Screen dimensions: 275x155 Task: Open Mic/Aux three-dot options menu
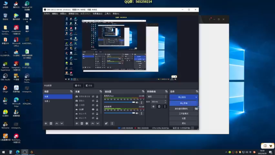(142, 102)
